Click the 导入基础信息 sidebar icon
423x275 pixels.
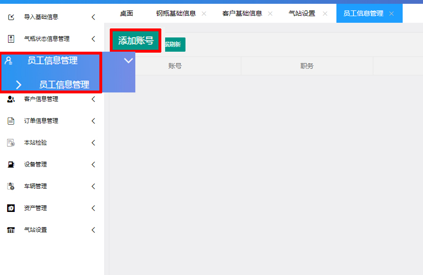pos(11,17)
